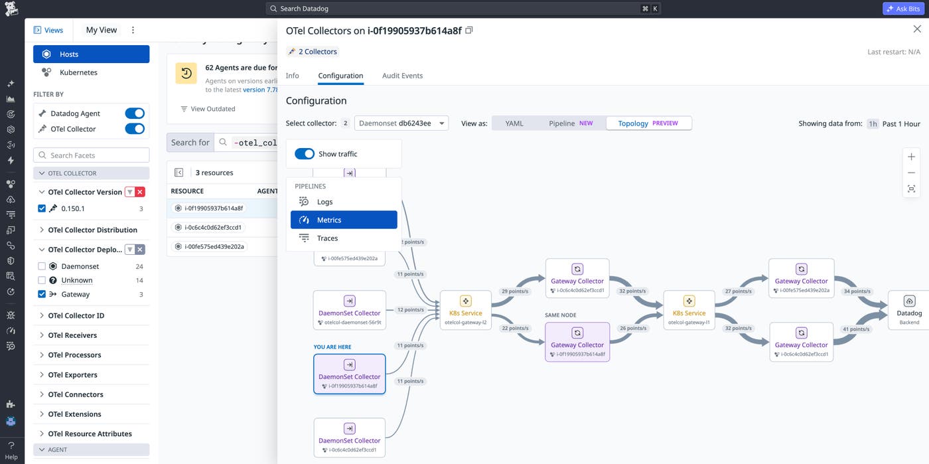This screenshot has width=929, height=464.
Task: Open the My View three-dot options menu
Action: coord(133,30)
